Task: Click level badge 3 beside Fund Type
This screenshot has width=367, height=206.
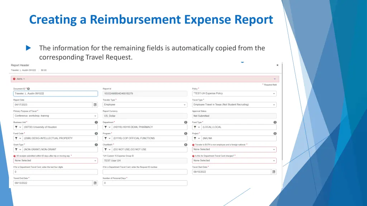Action: click(x=275, y=122)
